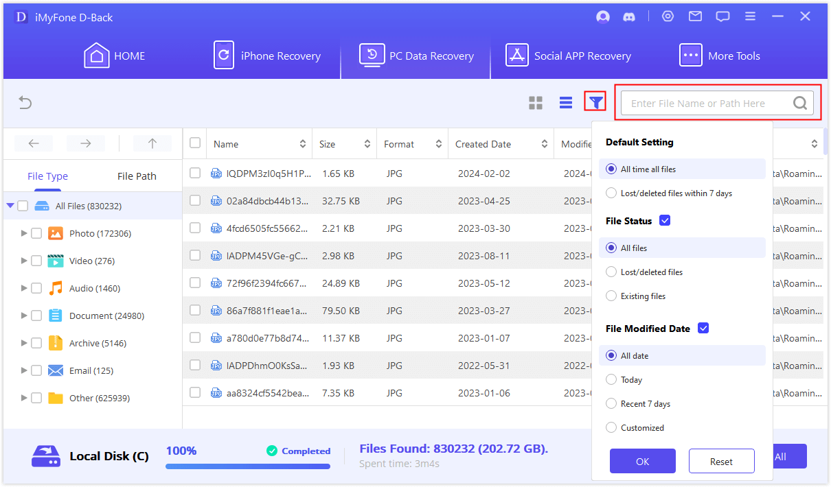
Task: Click the search magnifier icon
Action: pos(800,103)
